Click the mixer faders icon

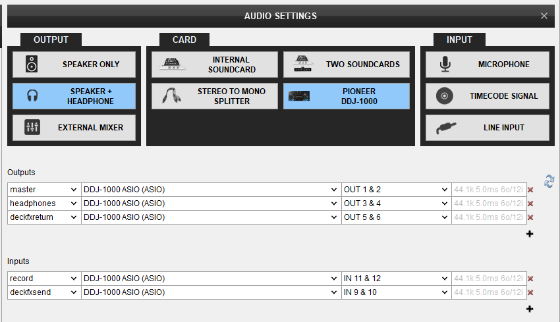[x=32, y=127]
